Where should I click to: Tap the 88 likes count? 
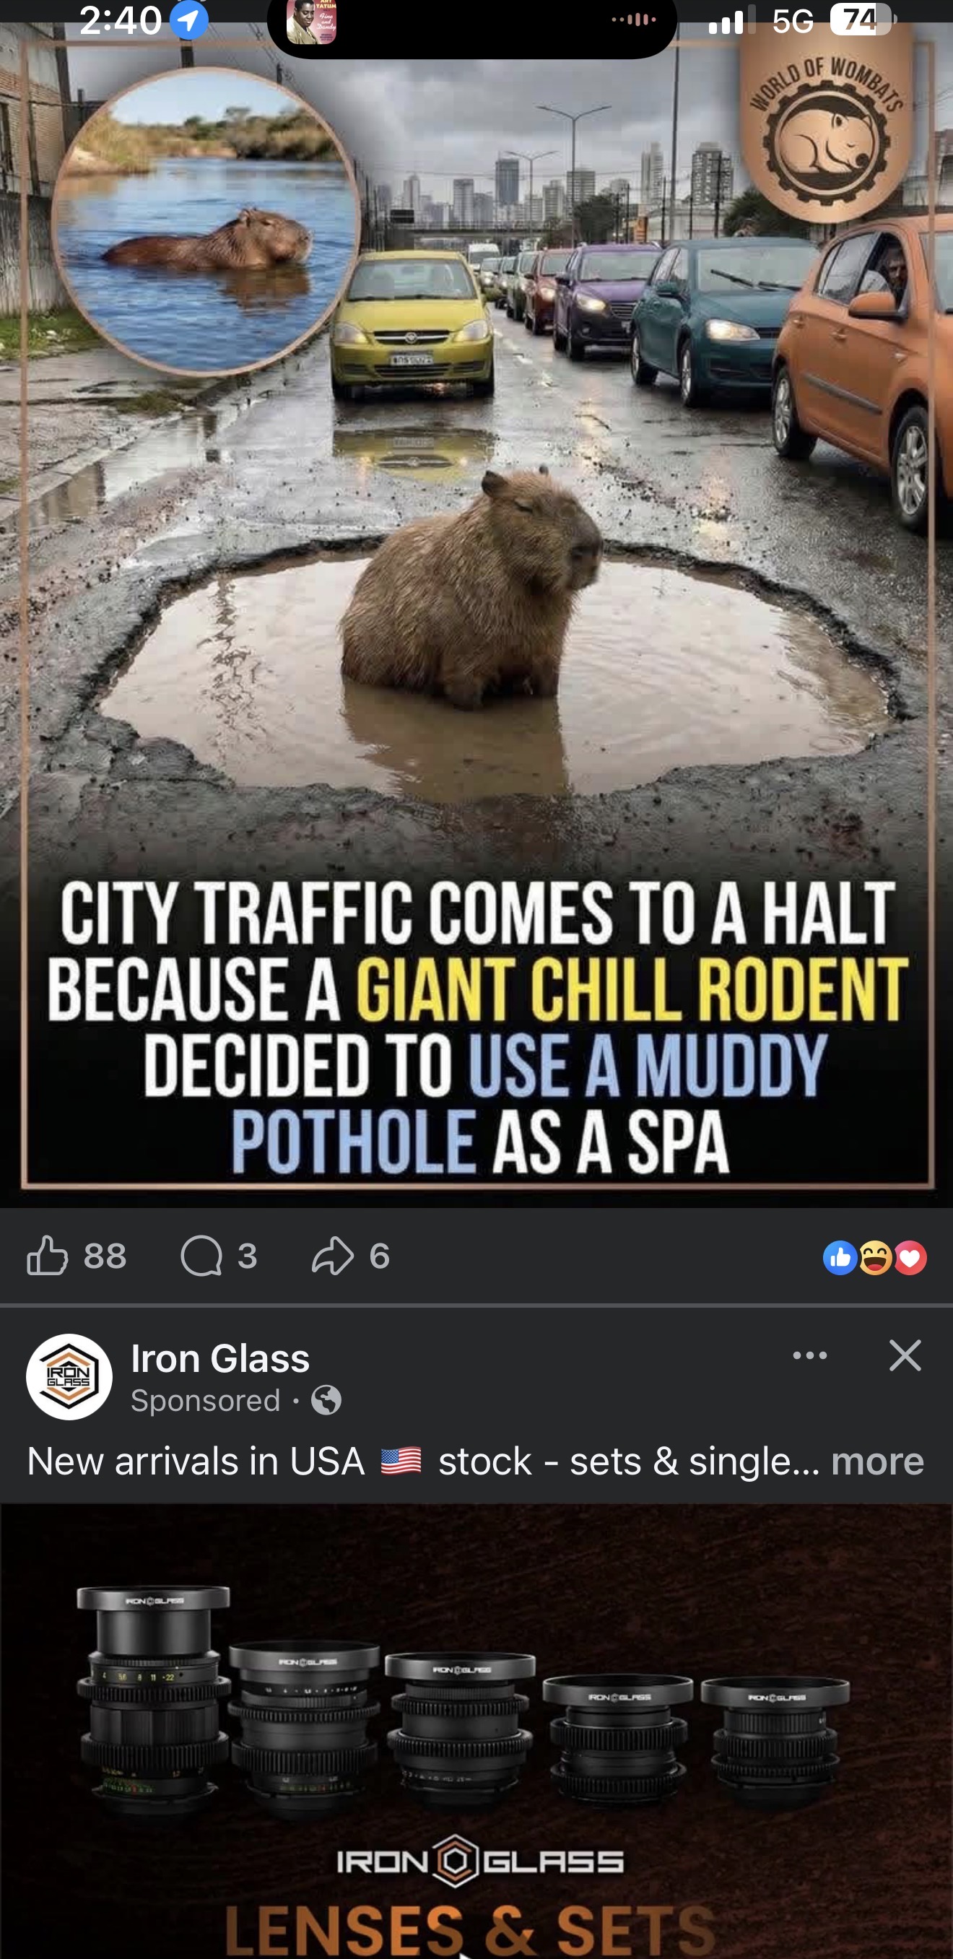(x=105, y=1256)
